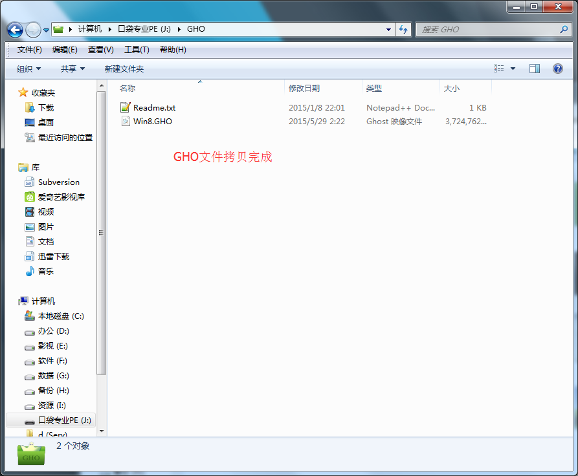Image resolution: width=578 pixels, height=476 pixels.
Task: Expand the address bar history dropdown arrow
Action: coord(388,30)
